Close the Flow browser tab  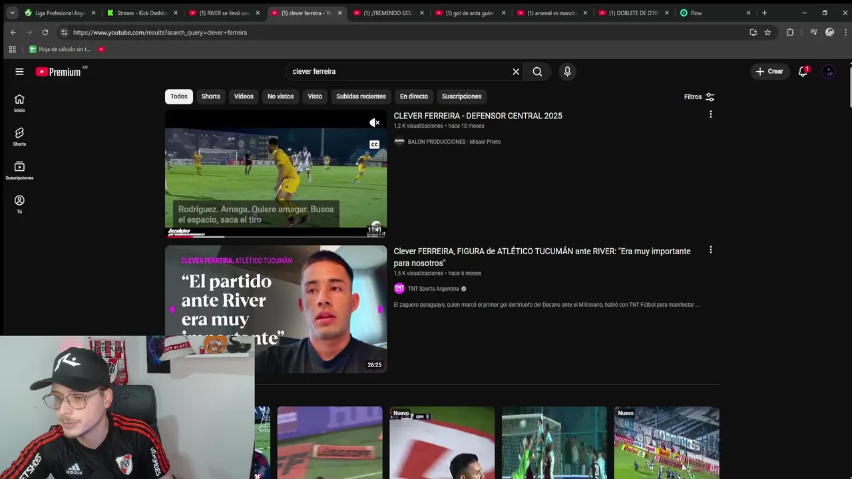(x=748, y=13)
